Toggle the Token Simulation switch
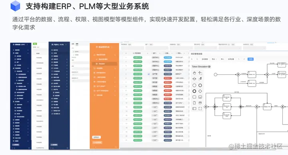The width and height of the screenshot is (288, 155). point(209,67)
